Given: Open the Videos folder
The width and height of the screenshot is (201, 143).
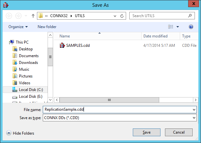Looking at the screenshot, I should coord(24,83).
